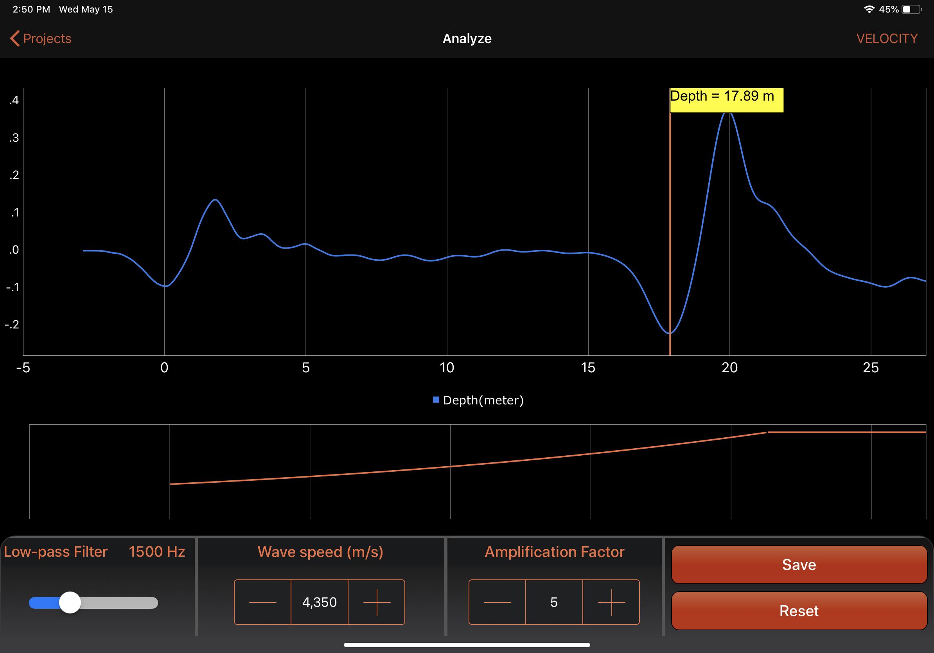
Task: Increase amplification factor with plus icon
Action: point(611,602)
